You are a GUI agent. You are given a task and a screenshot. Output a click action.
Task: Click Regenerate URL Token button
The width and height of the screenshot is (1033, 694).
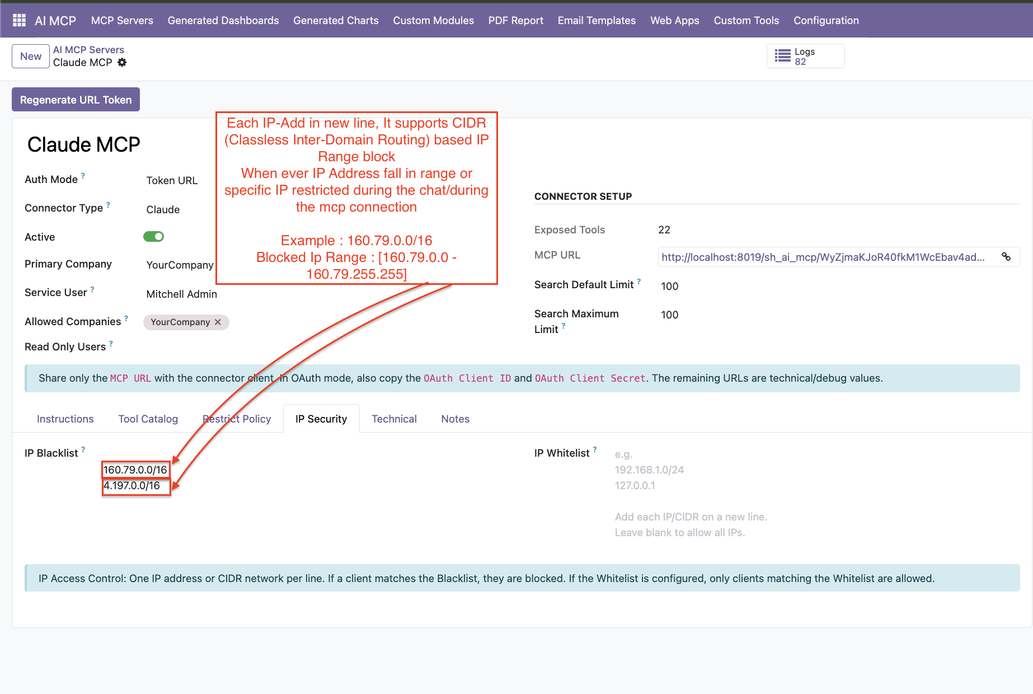coord(76,100)
